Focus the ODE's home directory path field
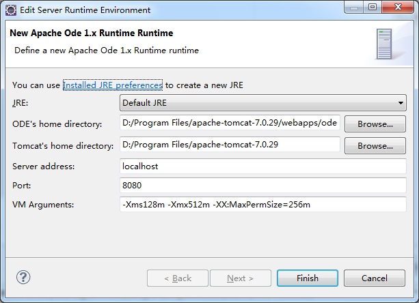This screenshot has height=303, width=419. (230, 123)
